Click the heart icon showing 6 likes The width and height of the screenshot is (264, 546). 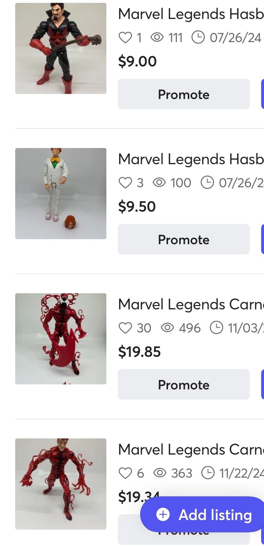pos(125,473)
